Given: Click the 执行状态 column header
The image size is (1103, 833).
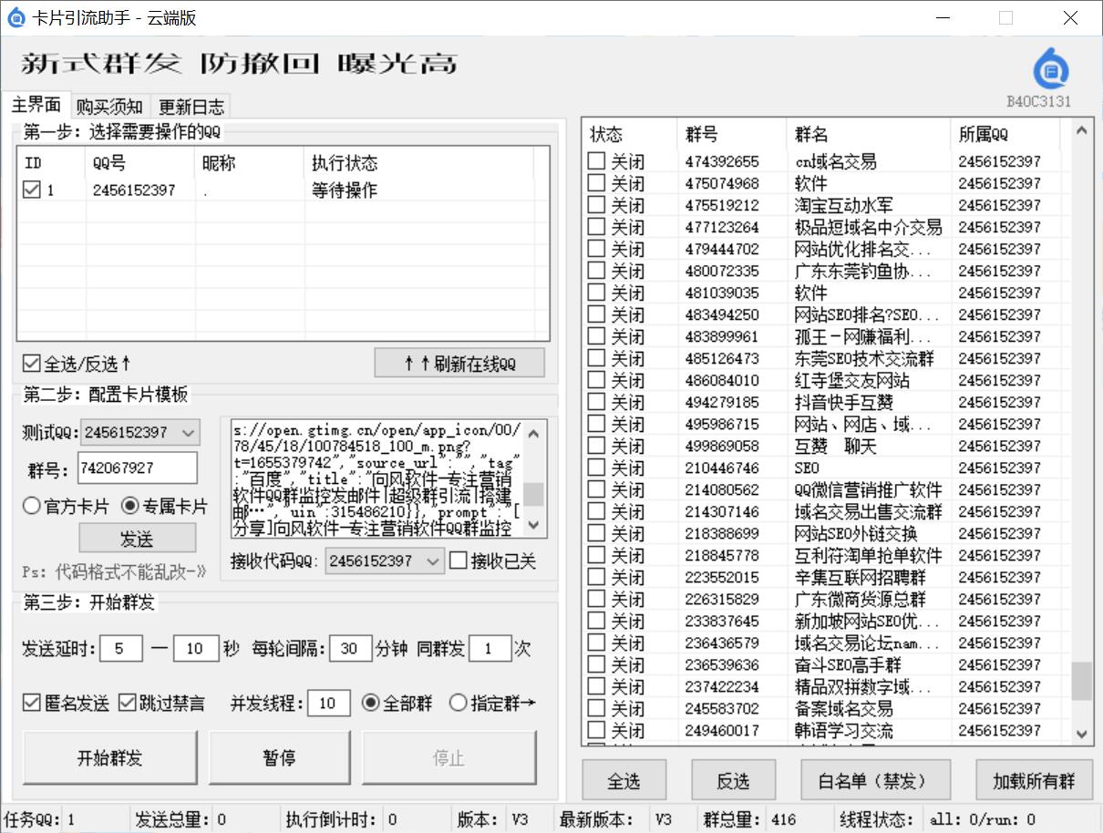Looking at the screenshot, I should pos(419,163).
